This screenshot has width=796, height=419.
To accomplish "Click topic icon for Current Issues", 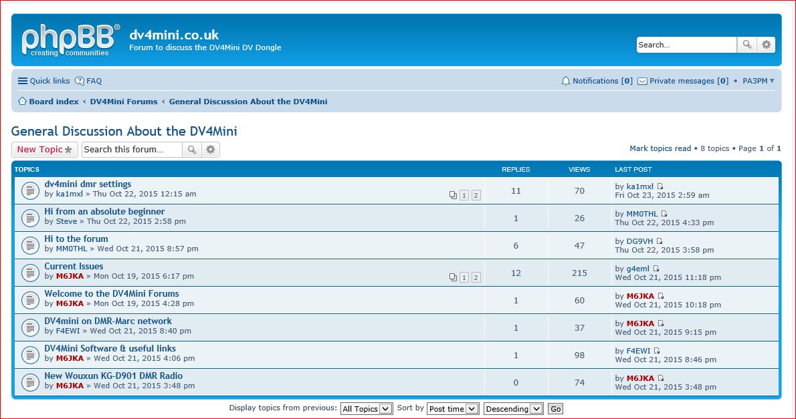I will 29,273.
